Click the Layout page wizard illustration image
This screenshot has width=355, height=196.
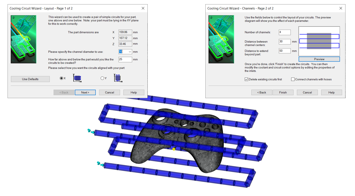(23, 39)
